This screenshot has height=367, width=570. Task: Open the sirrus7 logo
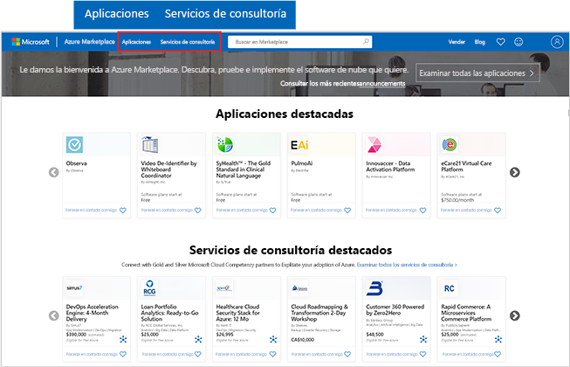pos(74,287)
